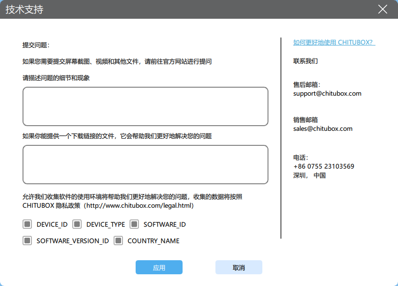398x286 pixels.
Task: Toggle the SOFTWARE_VERSION_ID checkbox
Action: point(27,241)
